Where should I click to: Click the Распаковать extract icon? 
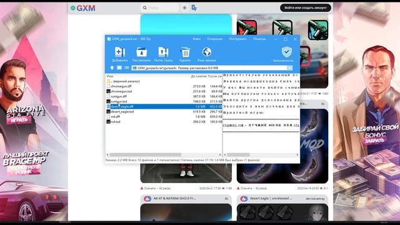(x=142, y=52)
